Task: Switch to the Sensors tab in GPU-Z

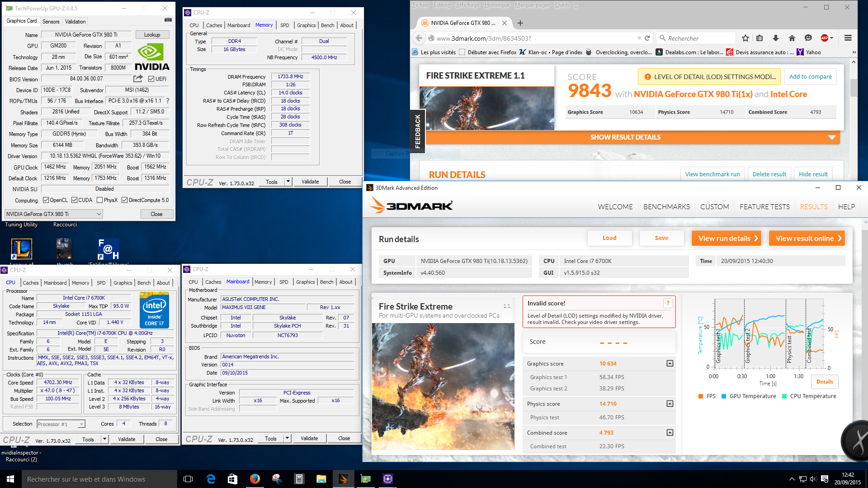Action: [51, 22]
